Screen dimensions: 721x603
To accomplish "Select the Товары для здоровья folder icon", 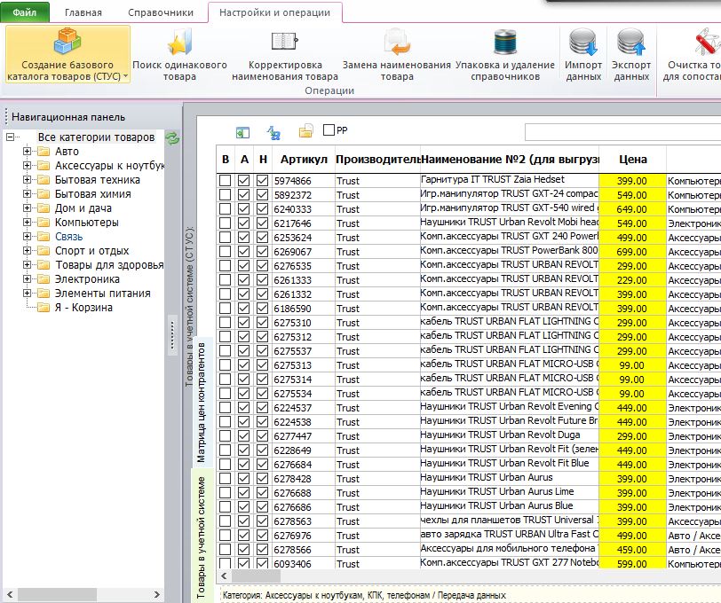I will 44,265.
